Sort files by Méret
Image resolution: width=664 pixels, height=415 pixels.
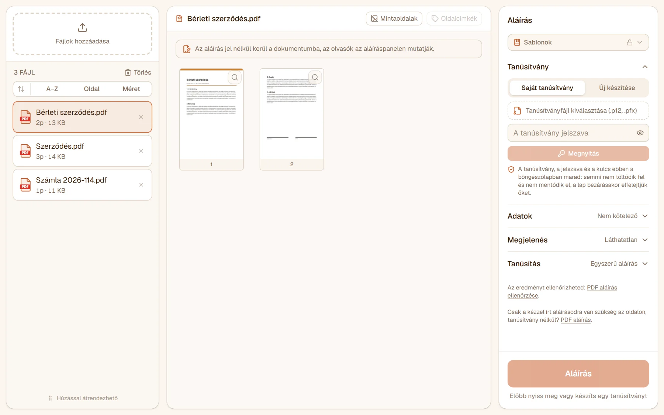coord(131,89)
